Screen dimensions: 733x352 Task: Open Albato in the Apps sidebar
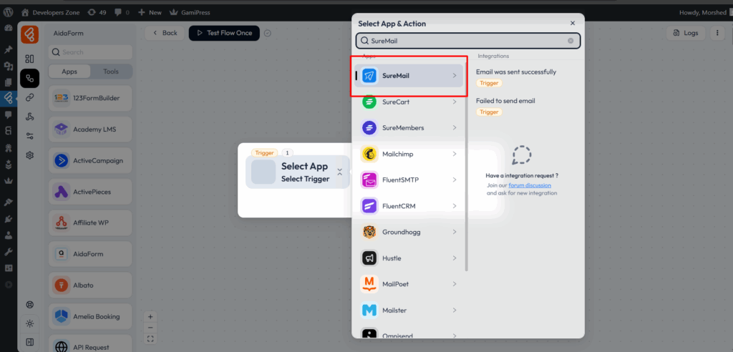[90, 285]
